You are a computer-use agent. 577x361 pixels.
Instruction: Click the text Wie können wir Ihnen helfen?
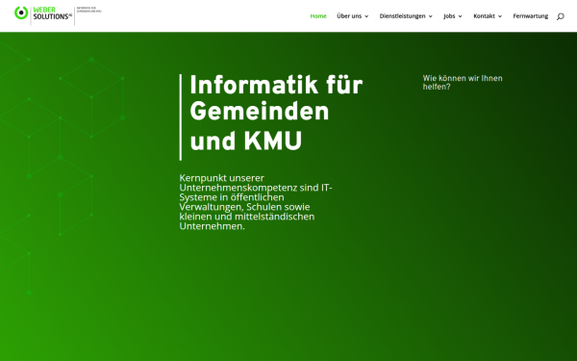(x=463, y=83)
